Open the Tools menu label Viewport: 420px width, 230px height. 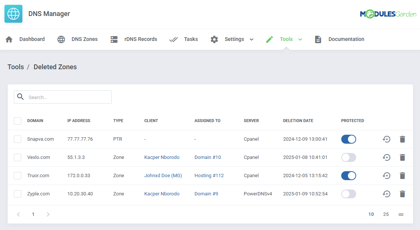(x=286, y=39)
